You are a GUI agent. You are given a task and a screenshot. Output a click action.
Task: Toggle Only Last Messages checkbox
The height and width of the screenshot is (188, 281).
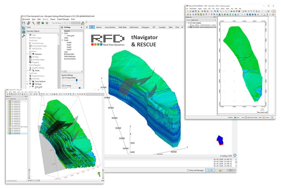click(x=188, y=170)
